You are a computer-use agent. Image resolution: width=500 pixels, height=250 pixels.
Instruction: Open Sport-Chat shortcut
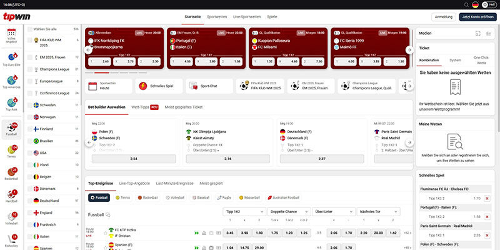pos(209,86)
